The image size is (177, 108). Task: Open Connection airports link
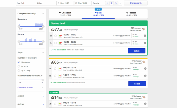tap(25, 87)
